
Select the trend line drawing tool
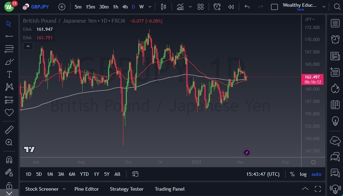[9, 36]
